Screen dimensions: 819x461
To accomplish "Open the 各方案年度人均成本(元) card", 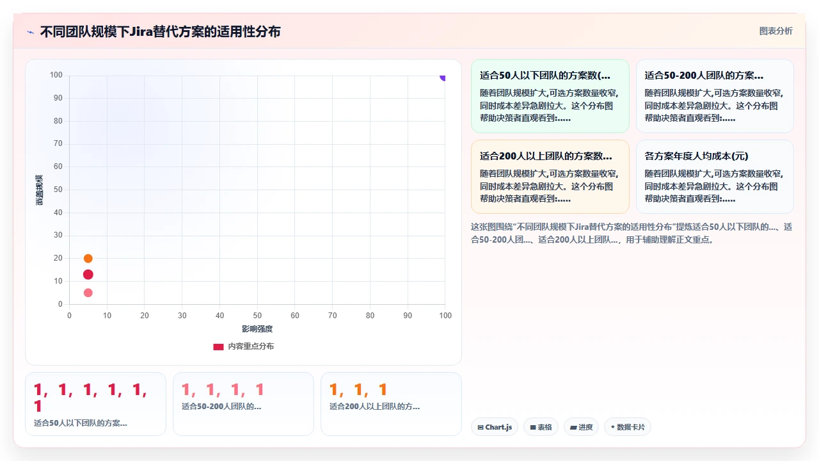I will tap(715, 177).
